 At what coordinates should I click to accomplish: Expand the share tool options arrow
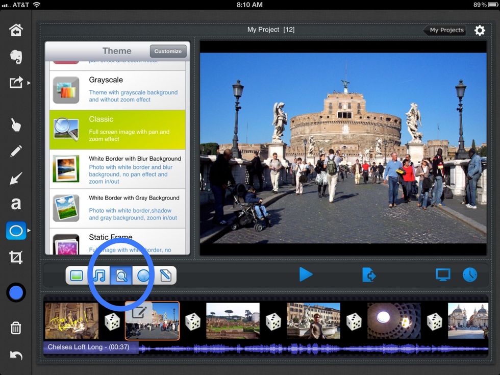[x=29, y=82]
